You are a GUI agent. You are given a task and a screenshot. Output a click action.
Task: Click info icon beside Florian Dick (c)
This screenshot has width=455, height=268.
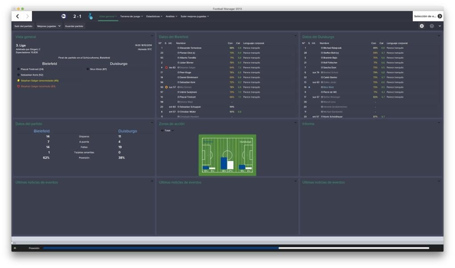click(179, 53)
